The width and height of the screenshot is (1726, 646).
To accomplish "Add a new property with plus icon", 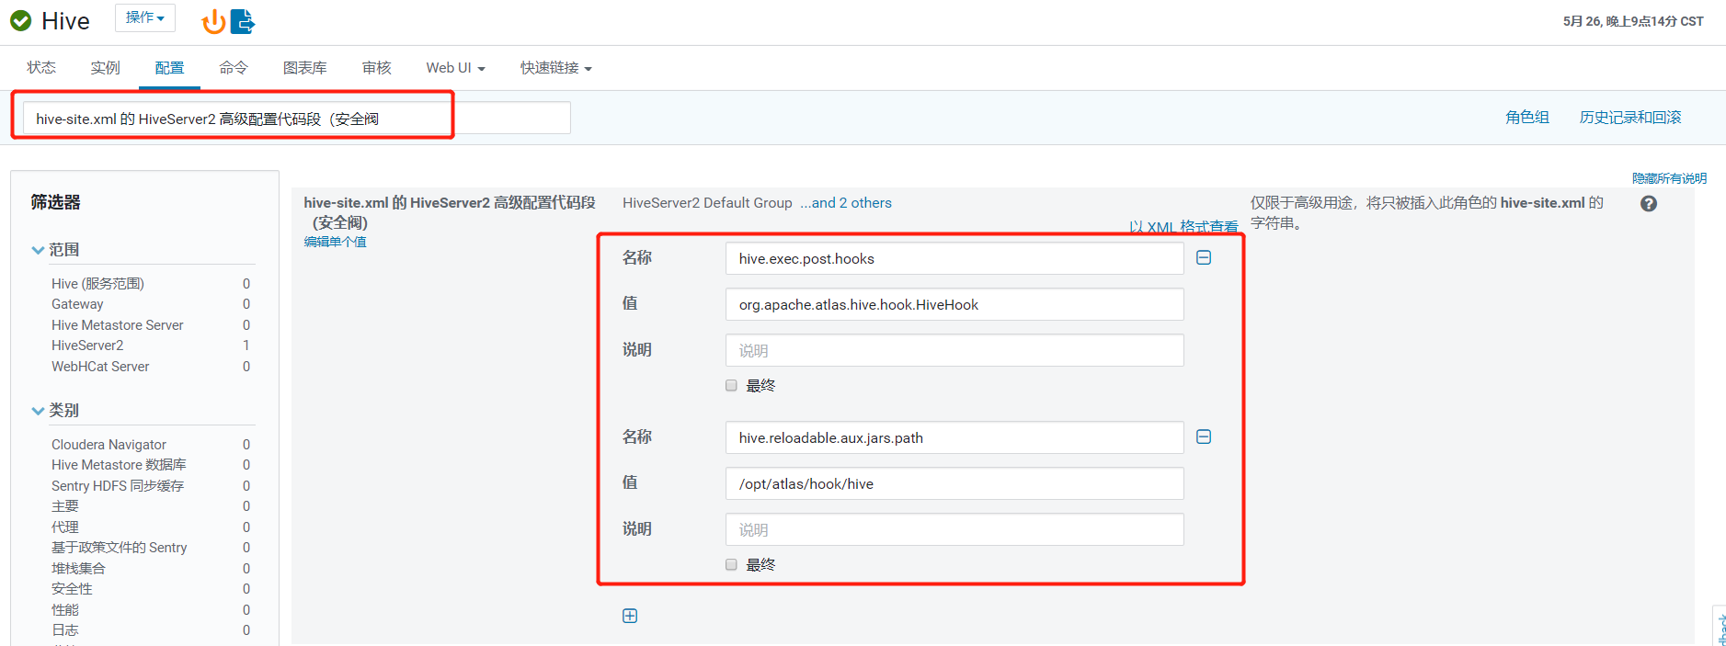I will point(630,616).
